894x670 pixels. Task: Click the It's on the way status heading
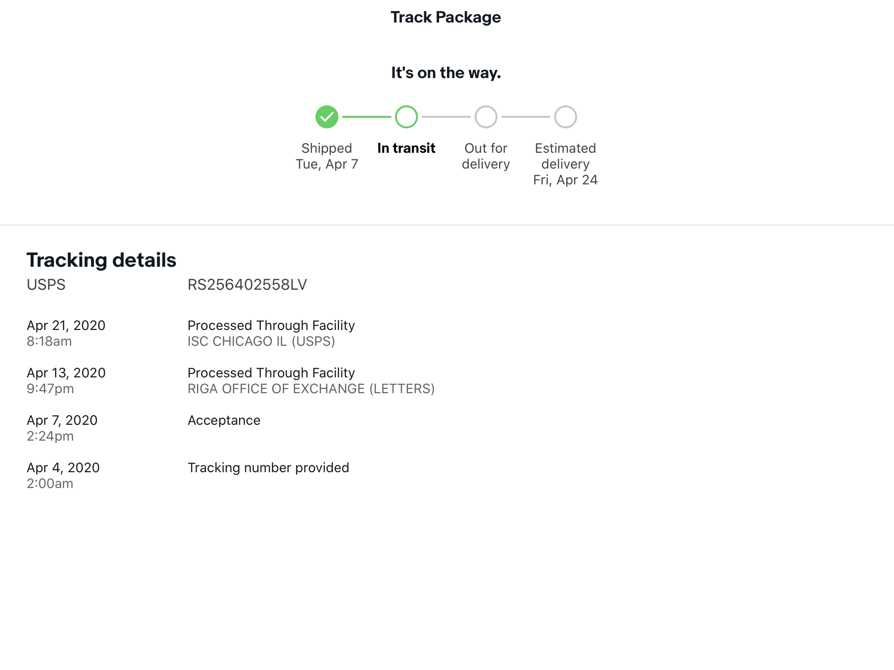click(x=446, y=73)
